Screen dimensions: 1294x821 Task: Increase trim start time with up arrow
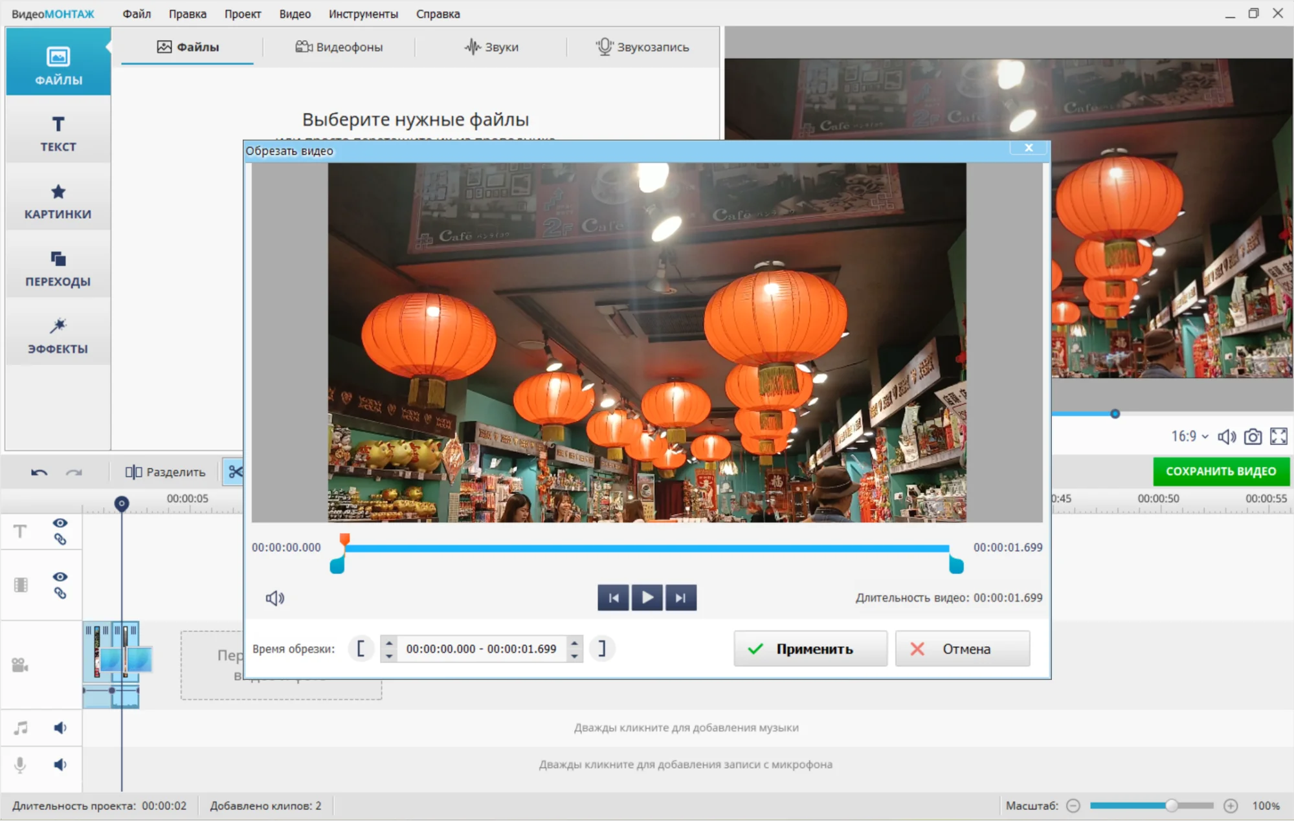pyautogui.click(x=389, y=642)
